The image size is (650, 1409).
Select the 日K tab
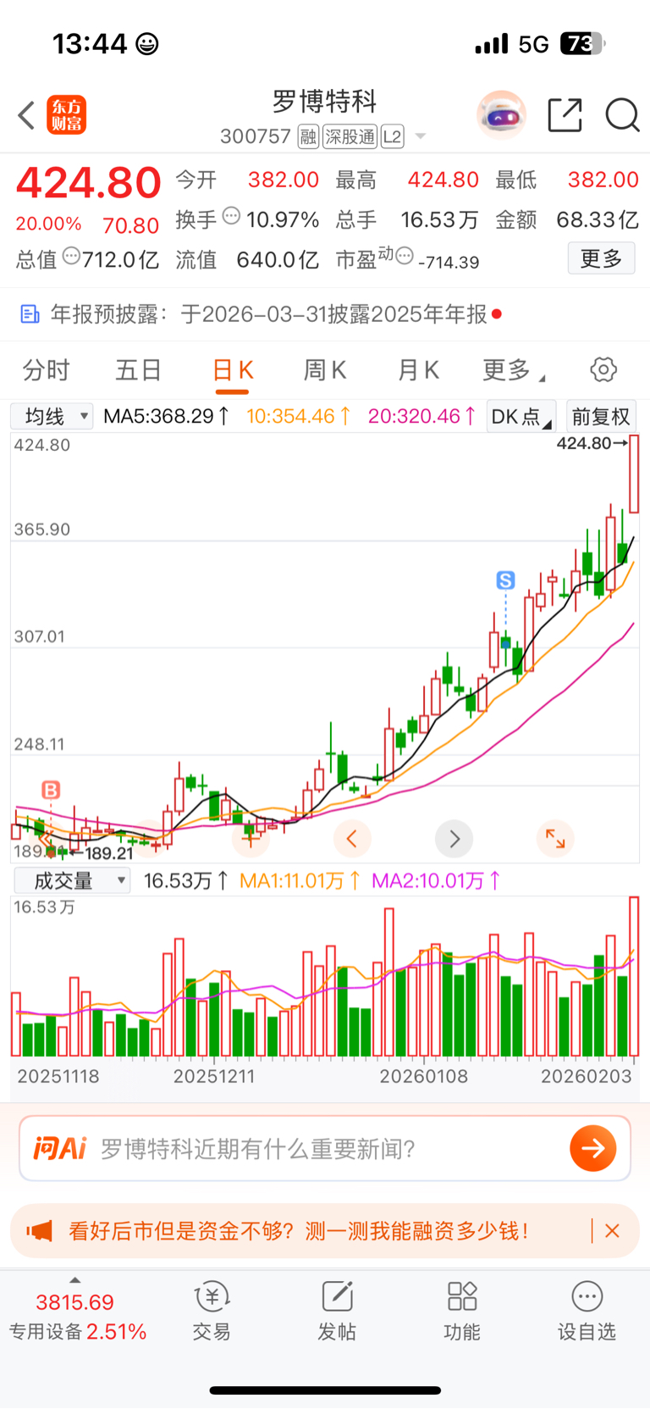(x=232, y=370)
